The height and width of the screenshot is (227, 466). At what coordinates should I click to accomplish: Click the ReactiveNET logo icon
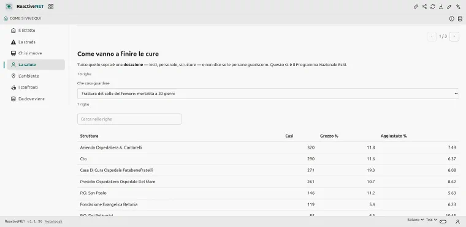coord(9,7)
